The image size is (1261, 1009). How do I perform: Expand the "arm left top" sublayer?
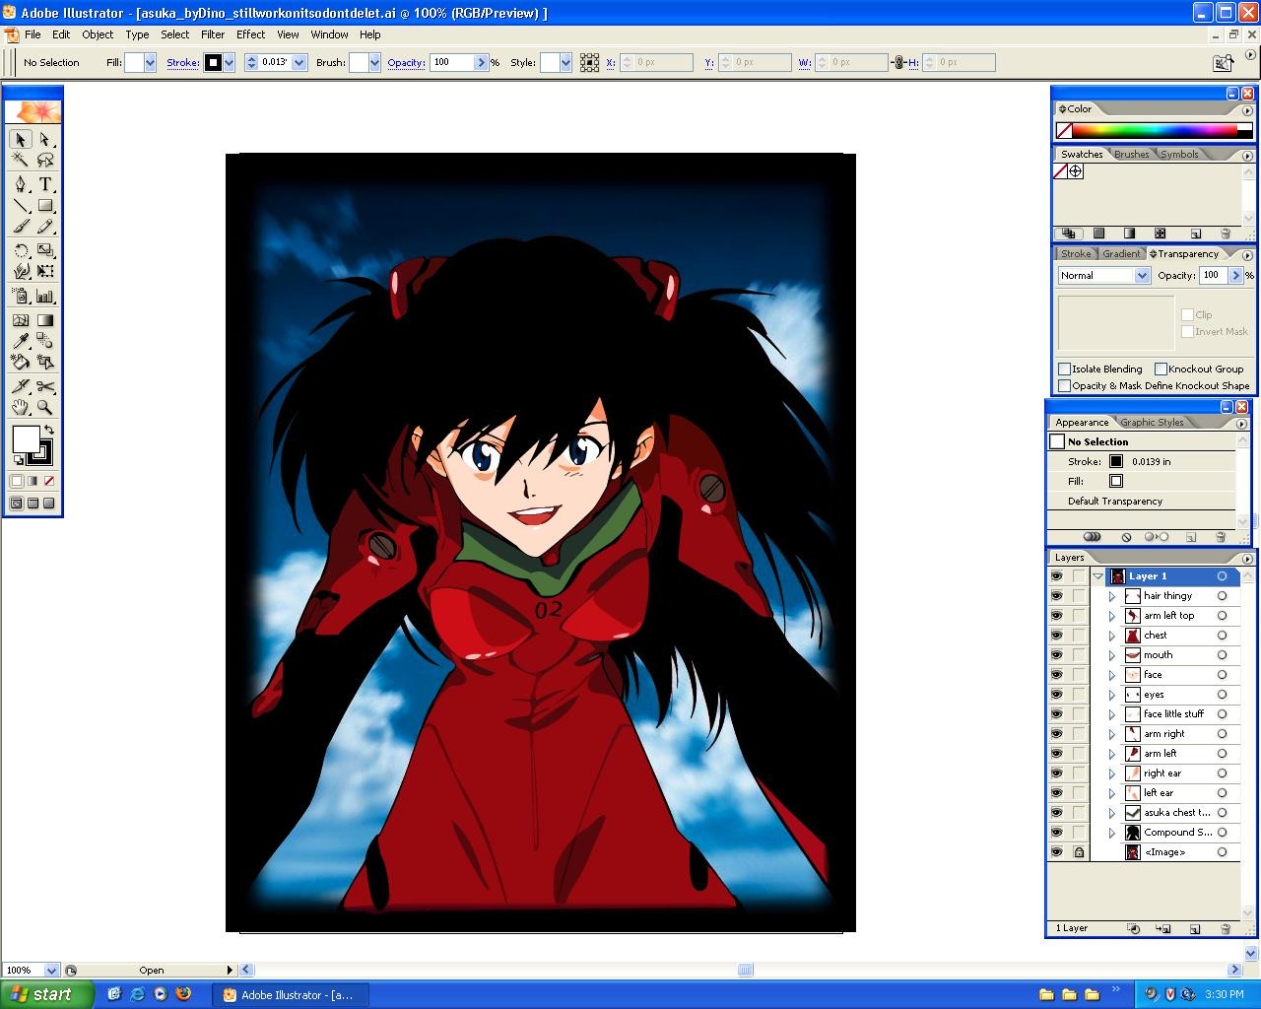[1112, 616]
